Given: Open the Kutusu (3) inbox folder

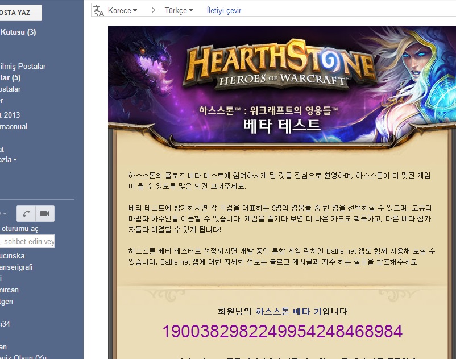Looking at the screenshot, I should 18,32.
